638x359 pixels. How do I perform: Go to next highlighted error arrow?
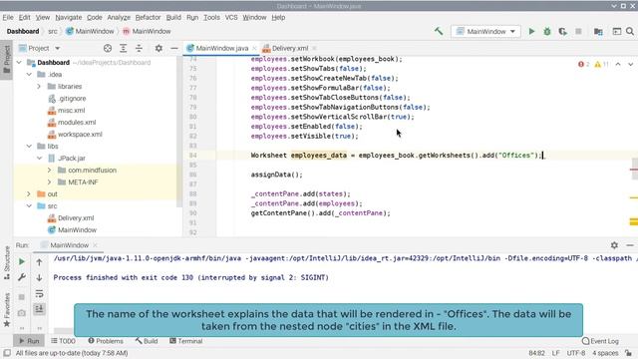630,64
